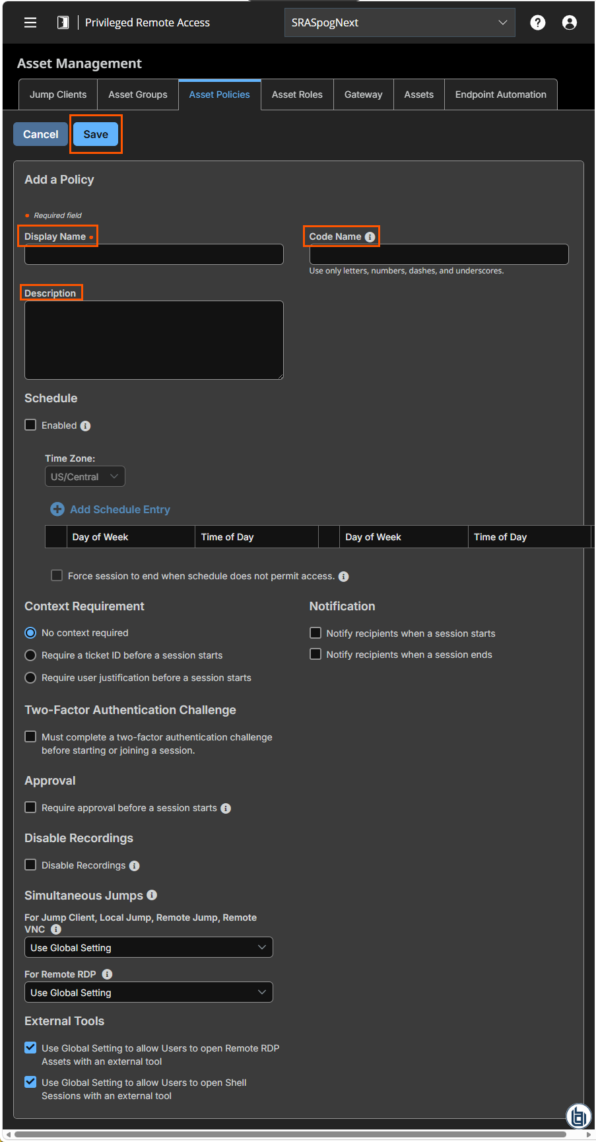Open Jump Client simultaneous jumps Use Global Setting dropdown

click(x=149, y=947)
